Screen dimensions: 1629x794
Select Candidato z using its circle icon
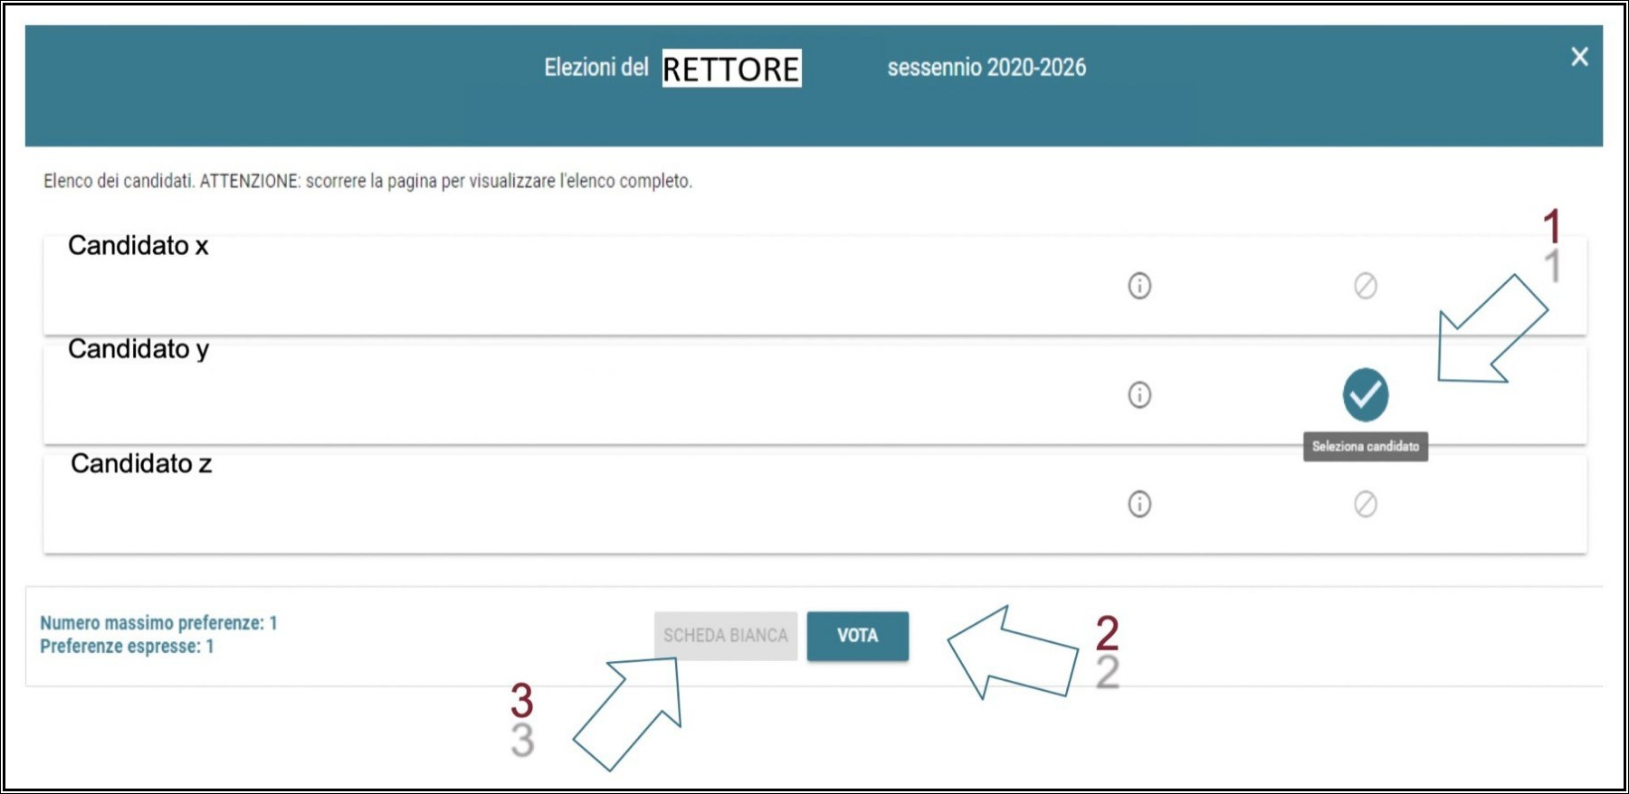pyautogui.click(x=1366, y=504)
